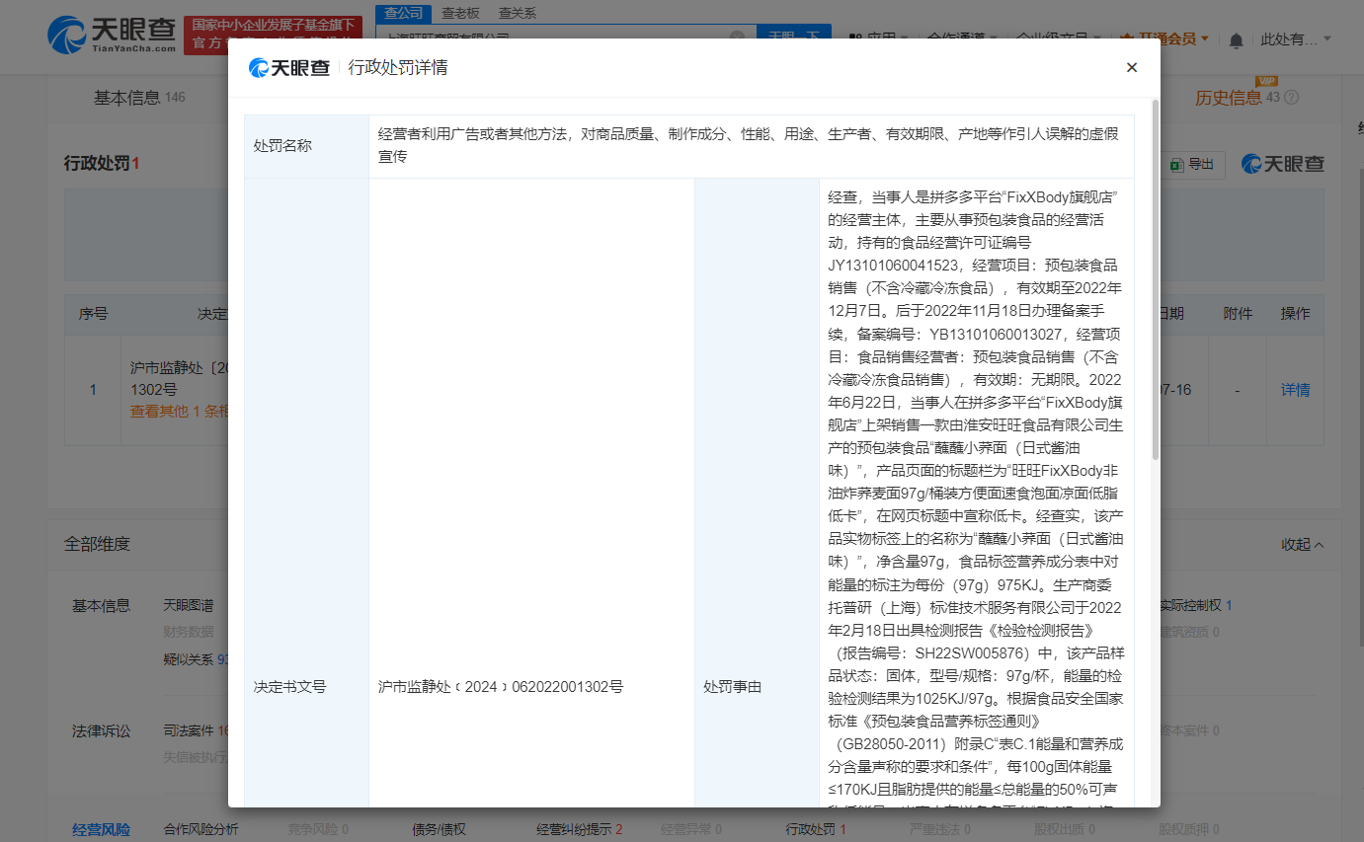Click the 导出 export icon

pos(1177,164)
